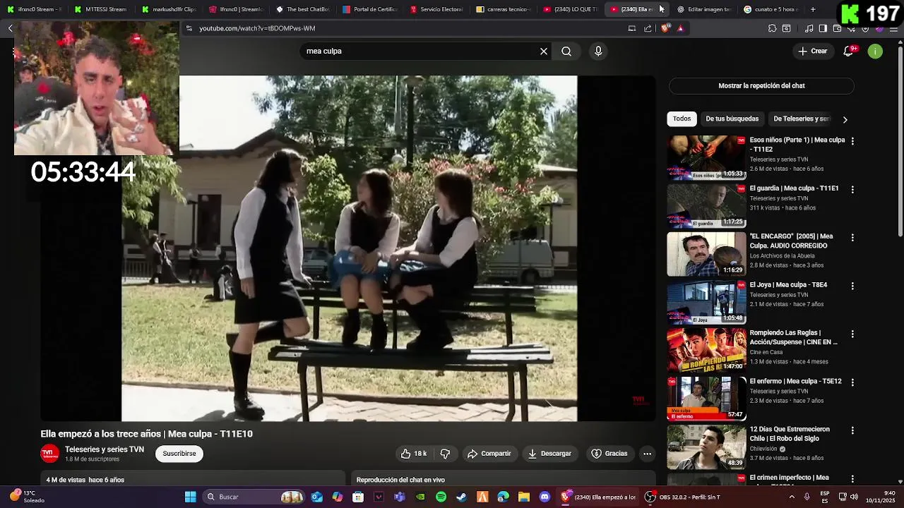Viewport: 904px width, 508px height.
Task: Open options for 'EL ENCARGO' video
Action: pos(852,238)
